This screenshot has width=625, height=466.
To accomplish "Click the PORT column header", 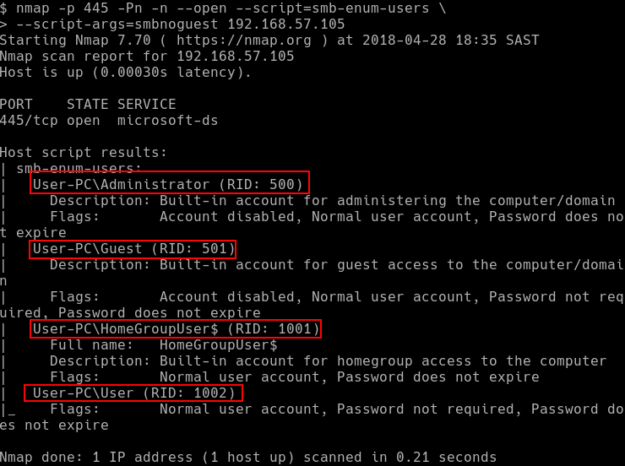I will pos(17,105).
